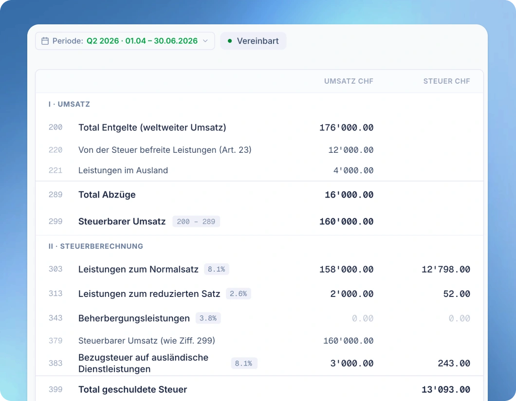Click the Leistungen im Ausland amount 4'000.00
The image size is (516, 401).
click(353, 170)
